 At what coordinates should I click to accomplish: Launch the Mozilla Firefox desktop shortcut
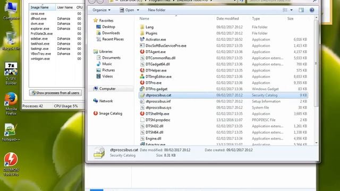[x=11, y=104]
